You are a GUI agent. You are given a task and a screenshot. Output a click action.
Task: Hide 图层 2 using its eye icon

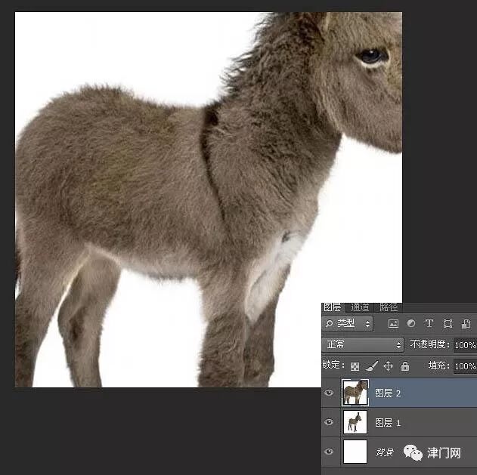pyautogui.click(x=329, y=393)
